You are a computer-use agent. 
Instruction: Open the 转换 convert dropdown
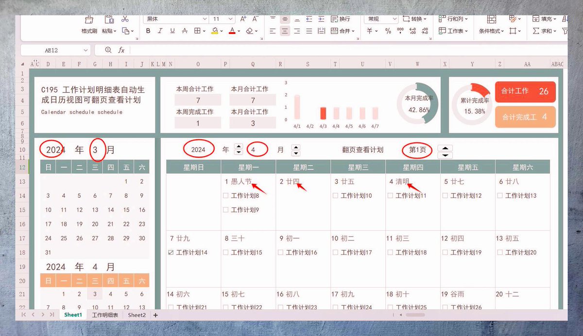tap(414, 19)
